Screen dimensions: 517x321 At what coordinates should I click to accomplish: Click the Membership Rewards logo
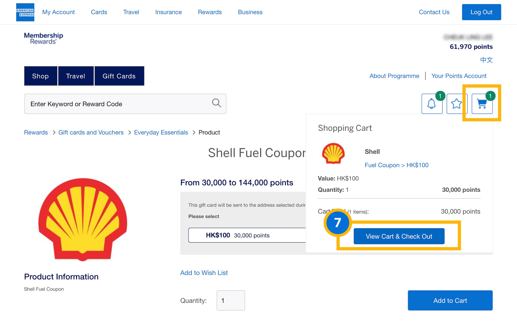pos(43,38)
